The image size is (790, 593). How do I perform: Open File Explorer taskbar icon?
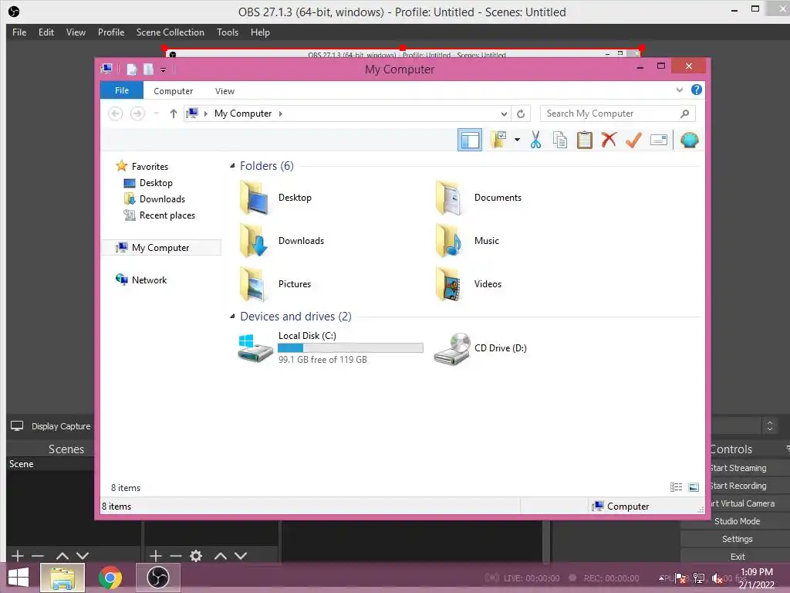click(62, 578)
